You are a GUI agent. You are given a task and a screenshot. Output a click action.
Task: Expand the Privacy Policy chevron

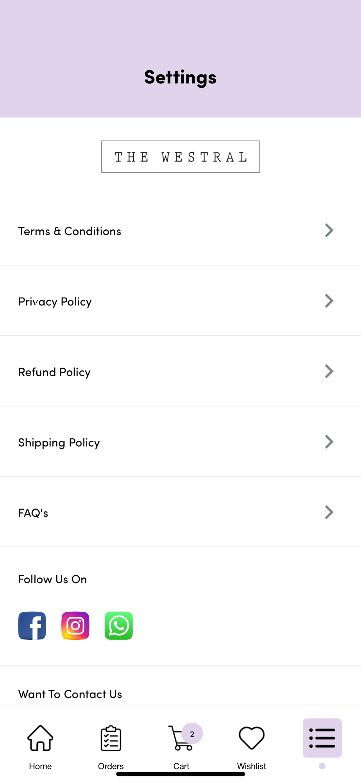coord(329,301)
